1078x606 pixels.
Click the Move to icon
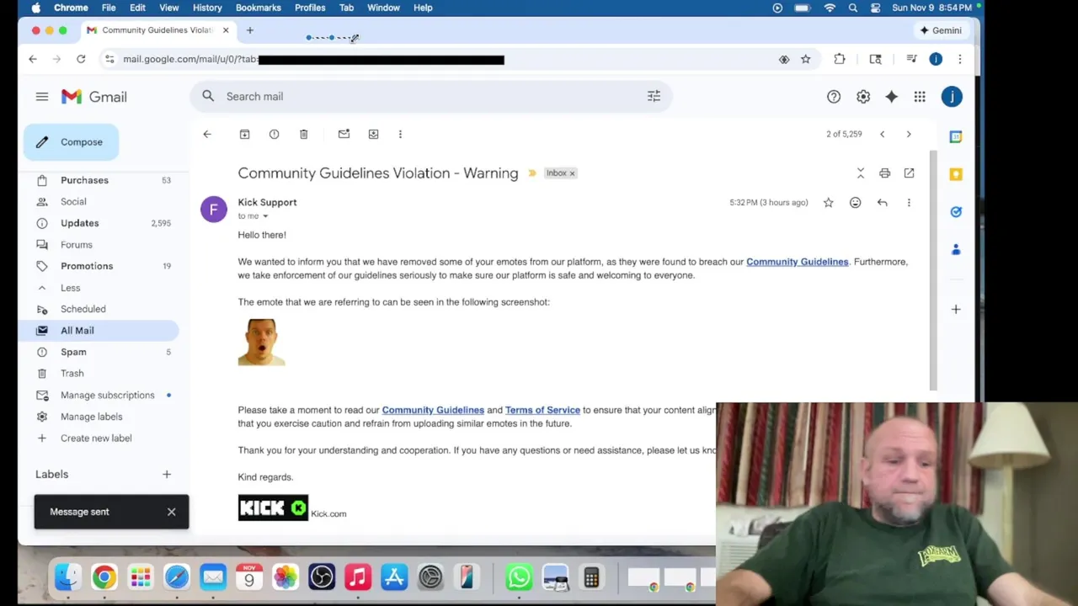(373, 134)
